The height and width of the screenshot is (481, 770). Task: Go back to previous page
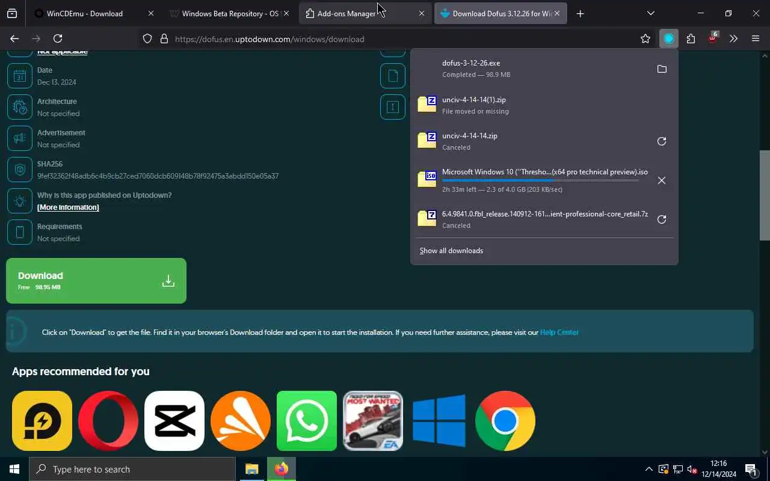(14, 38)
